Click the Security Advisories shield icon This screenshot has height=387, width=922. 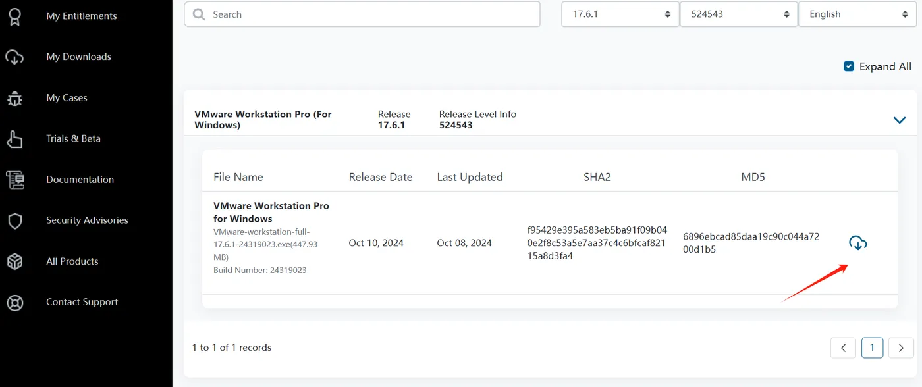(x=14, y=220)
